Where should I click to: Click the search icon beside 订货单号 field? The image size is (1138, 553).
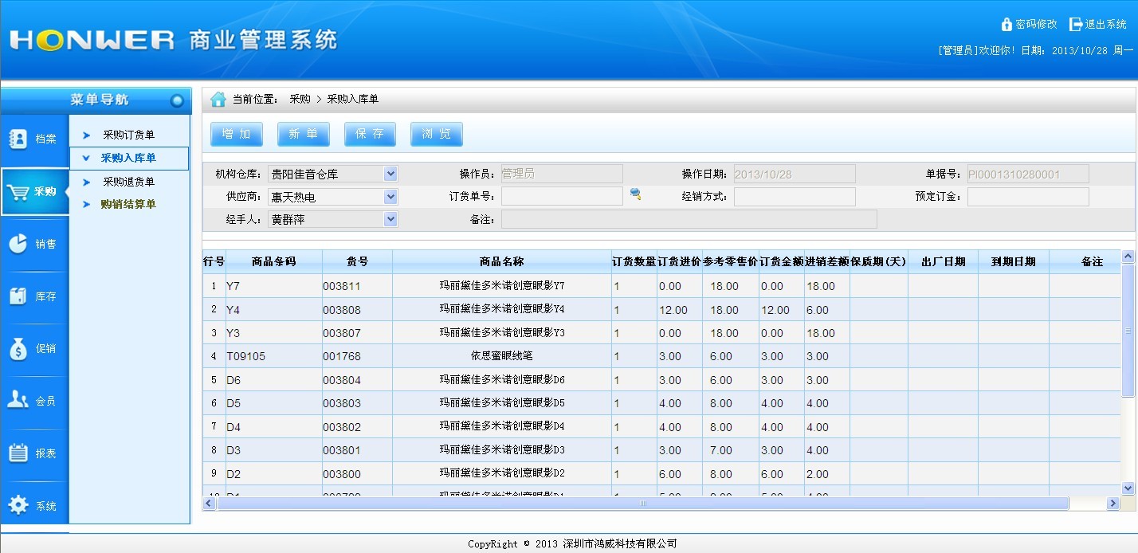pyautogui.click(x=635, y=194)
